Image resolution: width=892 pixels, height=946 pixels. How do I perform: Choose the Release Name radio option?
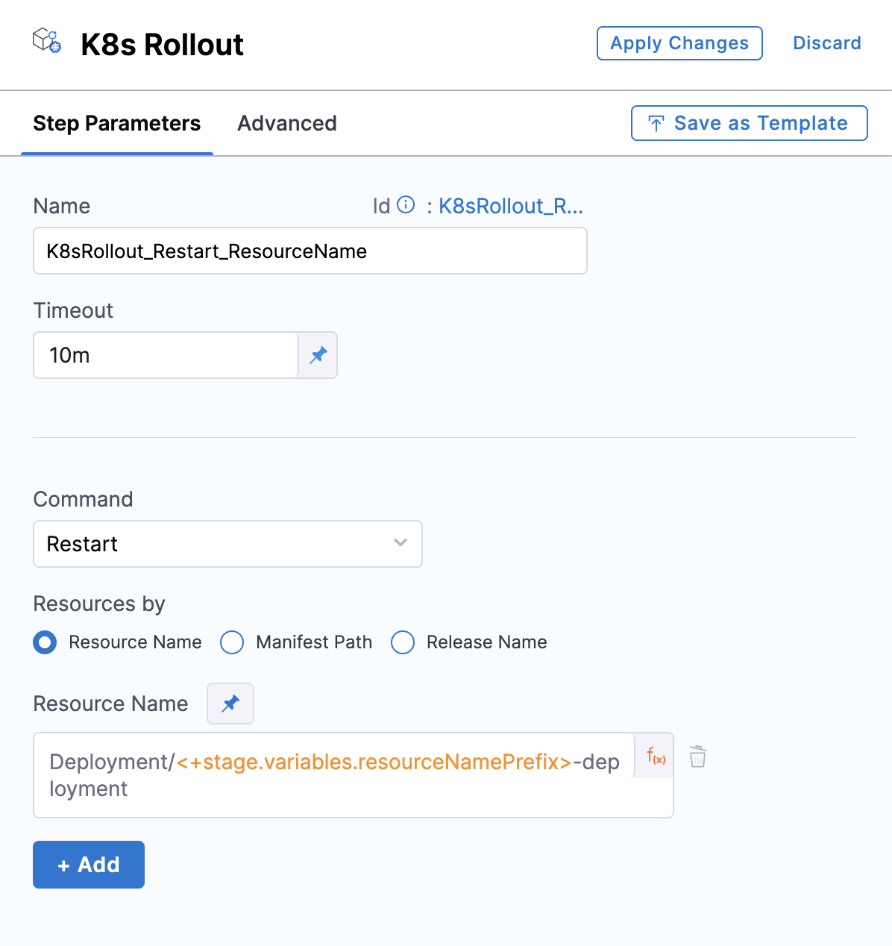point(403,642)
